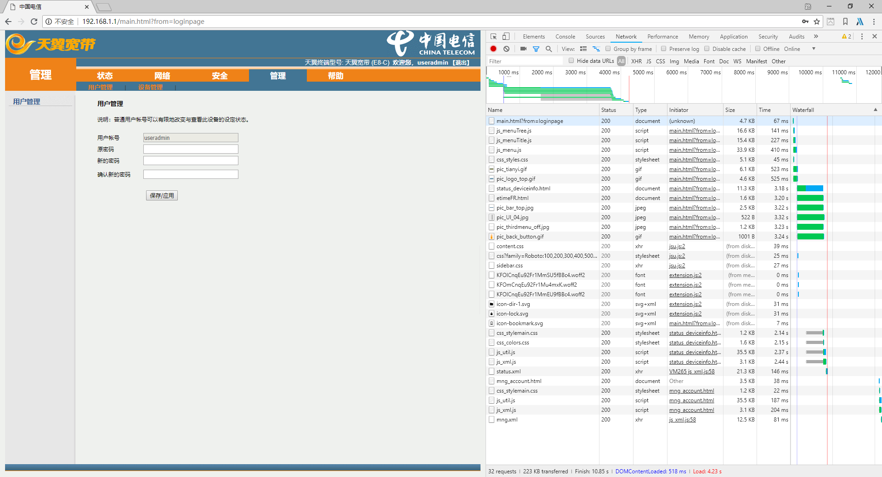Click the record network log button
The height and width of the screenshot is (477, 882).
tap(493, 49)
